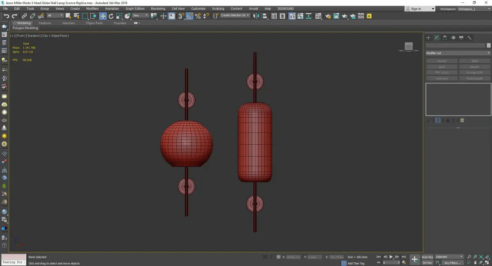Open Render Setup teapot icon
Viewport: 492px width, 266px height.
point(328,16)
